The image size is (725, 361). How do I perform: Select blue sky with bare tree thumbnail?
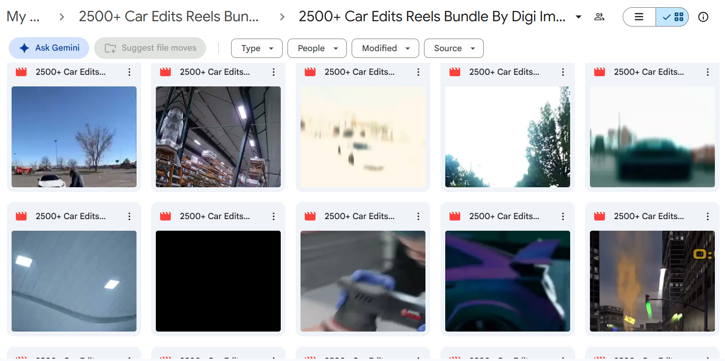(74, 137)
